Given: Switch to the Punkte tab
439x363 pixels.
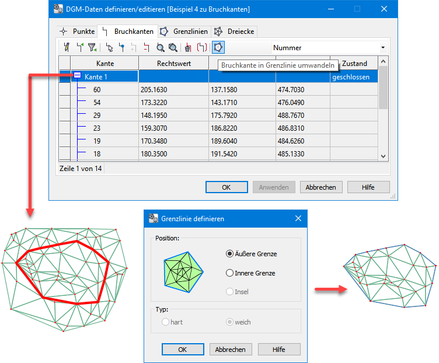Looking at the screenshot, I should (x=78, y=32).
